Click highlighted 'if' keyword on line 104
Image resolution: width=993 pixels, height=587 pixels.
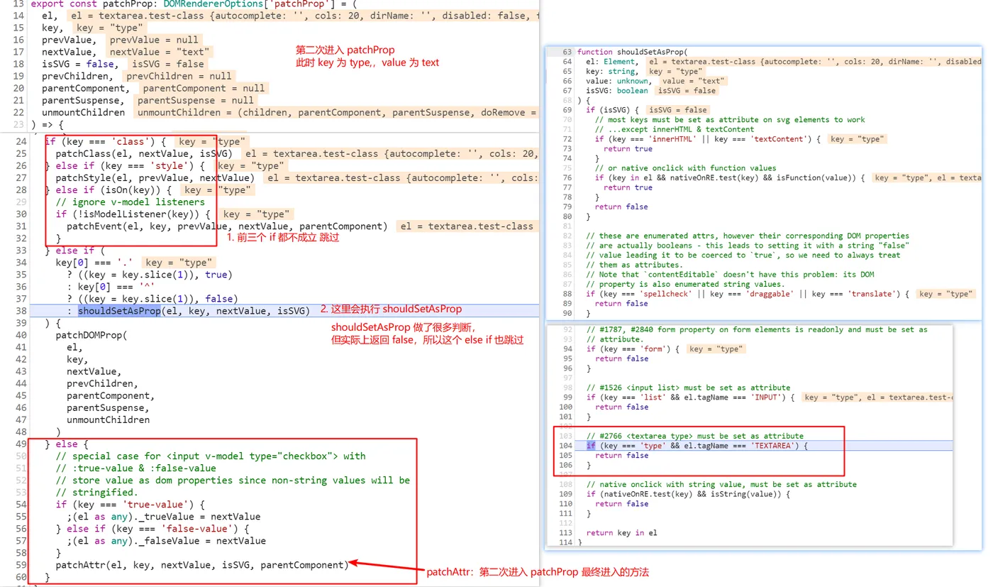click(591, 446)
